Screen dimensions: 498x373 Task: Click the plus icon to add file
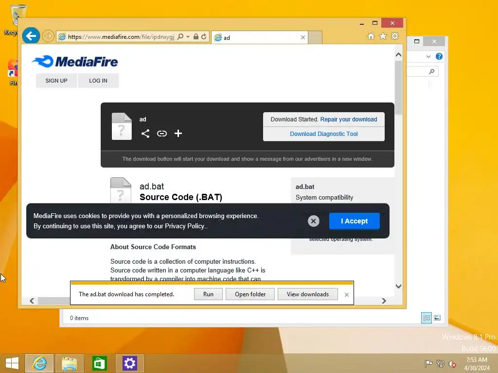178,134
